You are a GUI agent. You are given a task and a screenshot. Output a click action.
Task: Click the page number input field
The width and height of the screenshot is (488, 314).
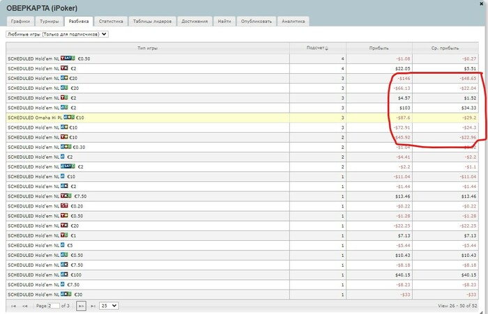pyautogui.click(x=54, y=306)
